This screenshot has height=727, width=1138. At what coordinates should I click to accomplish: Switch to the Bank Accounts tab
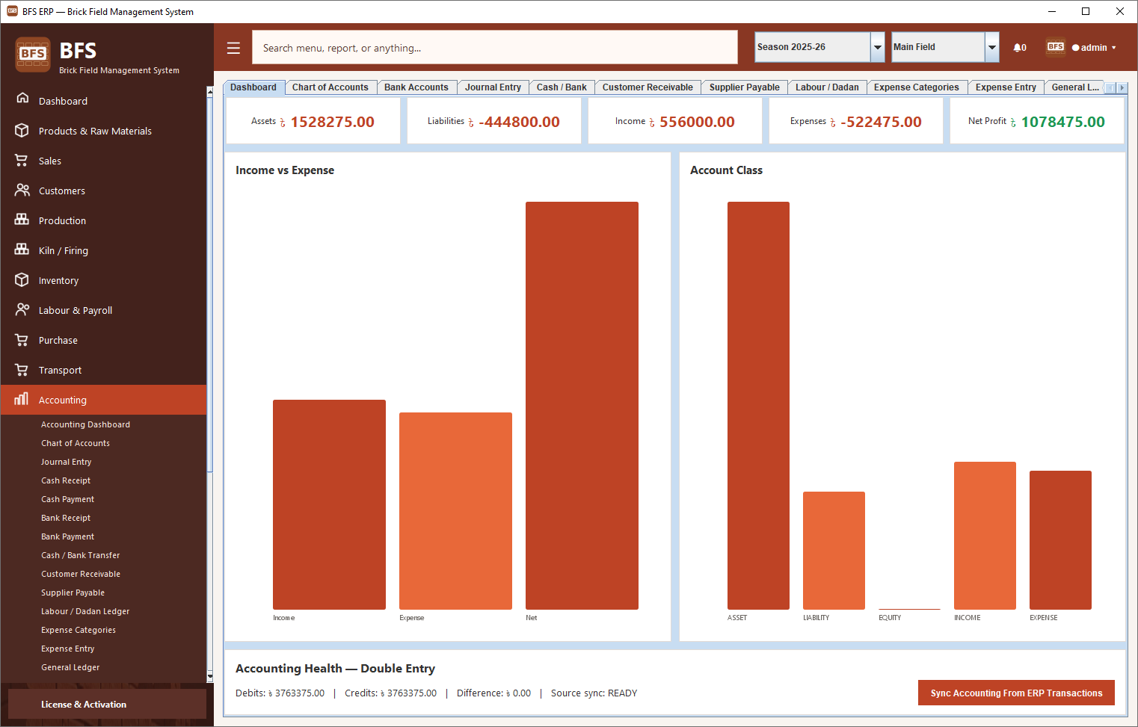click(416, 87)
